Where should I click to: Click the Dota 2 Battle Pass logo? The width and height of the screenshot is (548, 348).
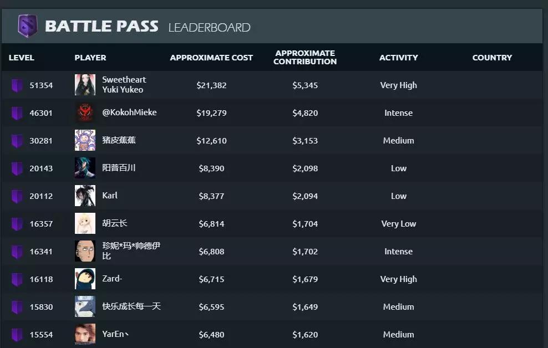click(x=27, y=26)
